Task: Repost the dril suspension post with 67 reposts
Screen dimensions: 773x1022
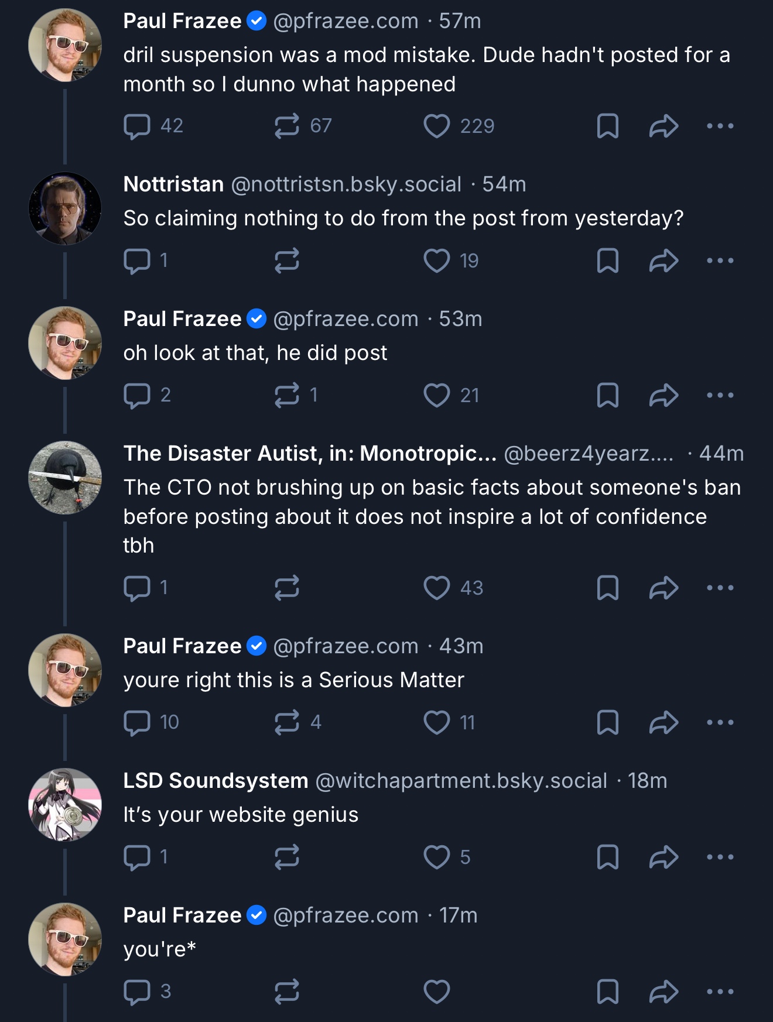Action: pyautogui.click(x=287, y=126)
